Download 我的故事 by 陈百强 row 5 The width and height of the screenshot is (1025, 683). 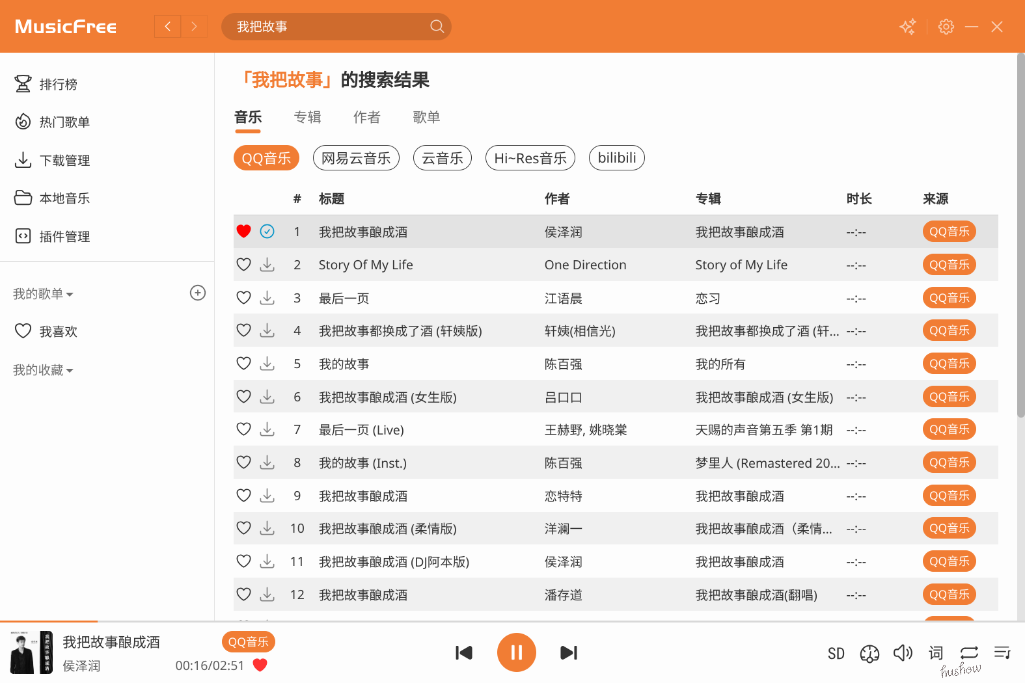[x=267, y=364]
